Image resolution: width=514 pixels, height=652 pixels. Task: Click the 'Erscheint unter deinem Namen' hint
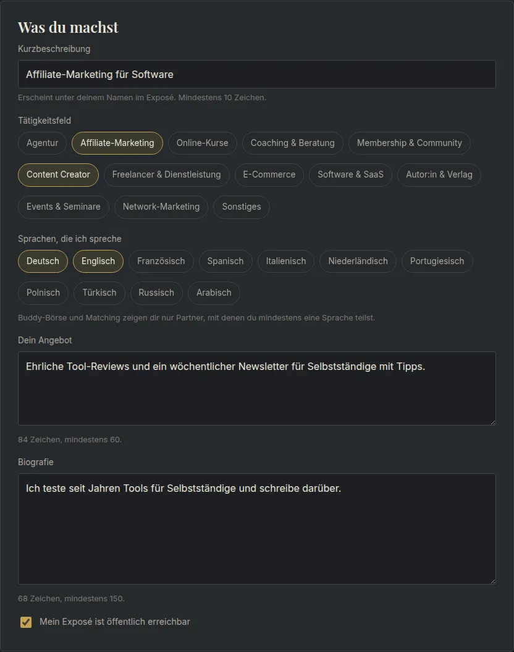coord(142,97)
